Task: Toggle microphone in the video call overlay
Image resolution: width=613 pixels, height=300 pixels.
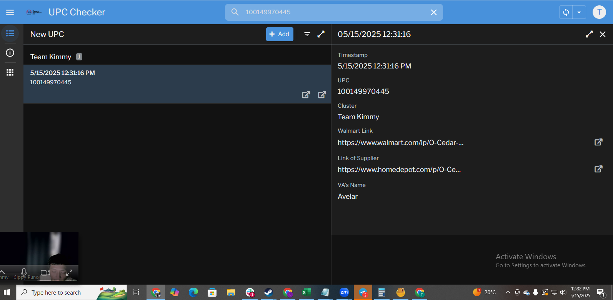Action: 24,273
